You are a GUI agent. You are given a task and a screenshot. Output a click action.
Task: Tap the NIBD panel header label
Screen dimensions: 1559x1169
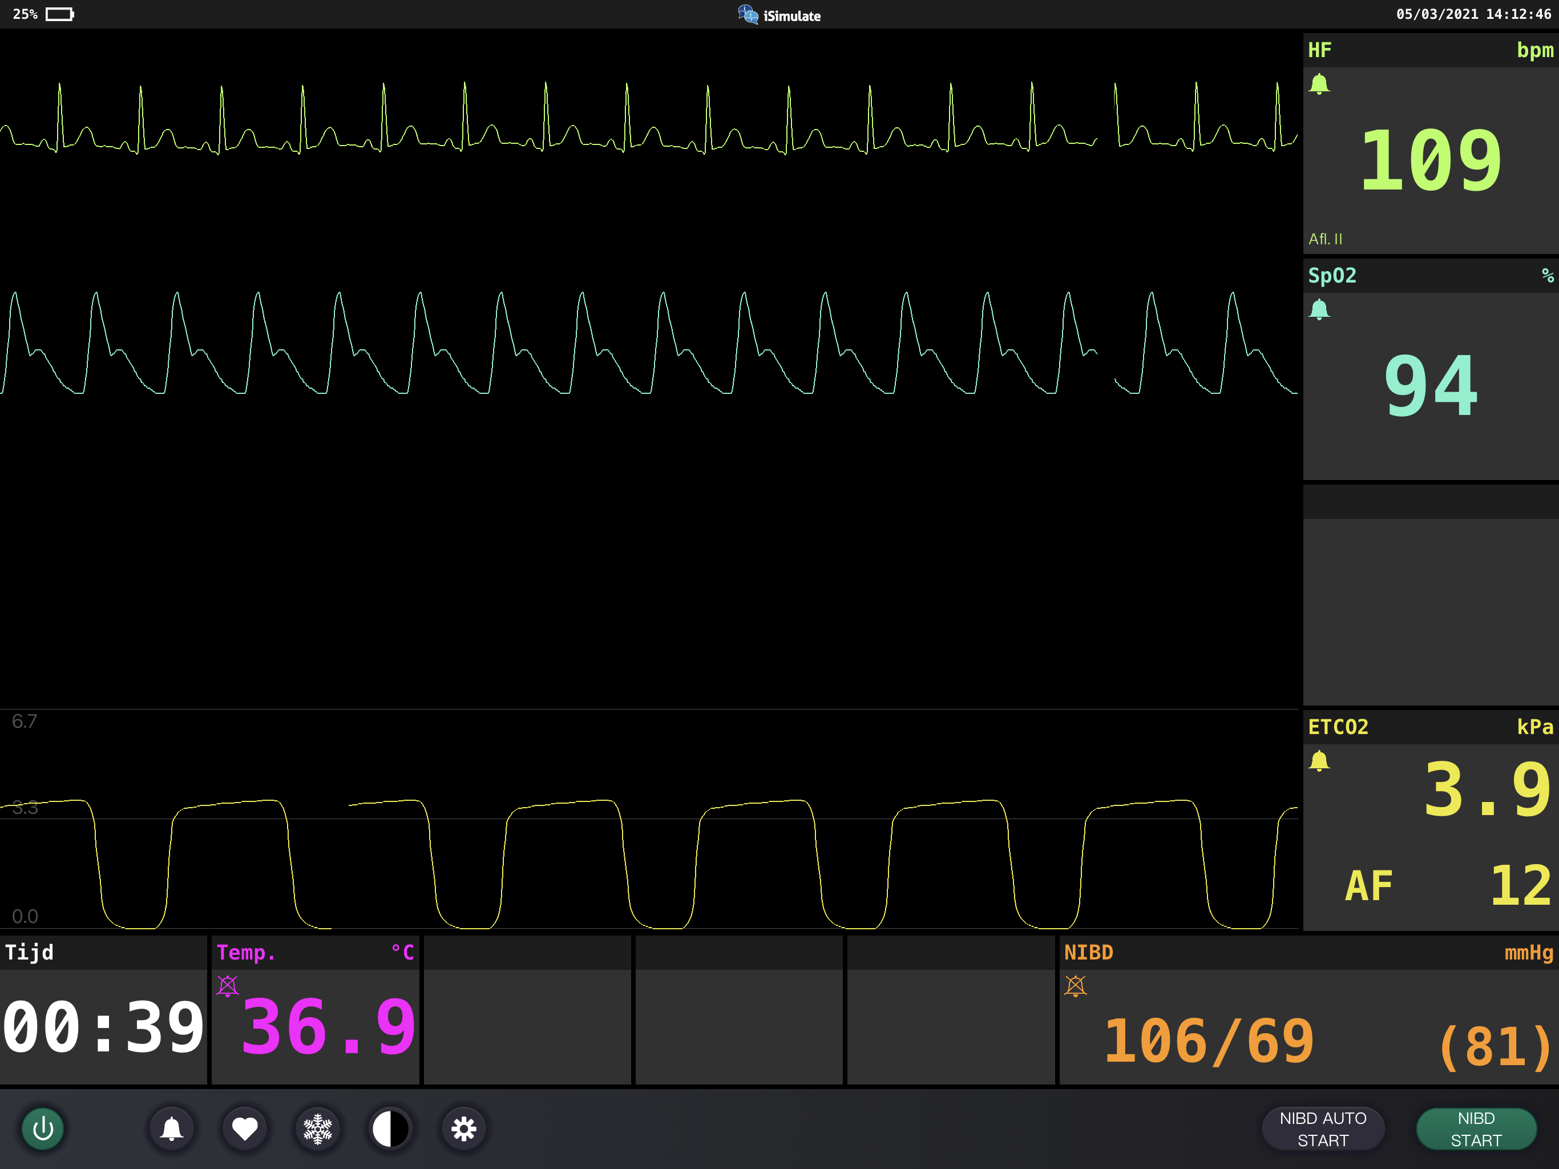click(1088, 953)
